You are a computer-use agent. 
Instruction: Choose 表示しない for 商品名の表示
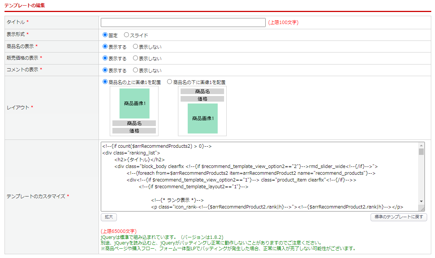136,47
